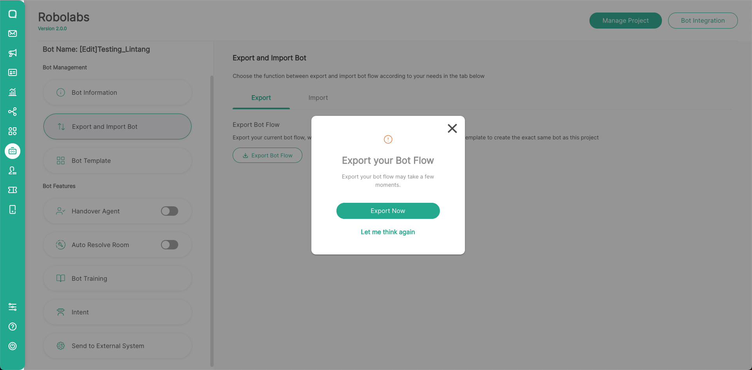Switch to the Import tab
The height and width of the screenshot is (370, 752).
318,98
